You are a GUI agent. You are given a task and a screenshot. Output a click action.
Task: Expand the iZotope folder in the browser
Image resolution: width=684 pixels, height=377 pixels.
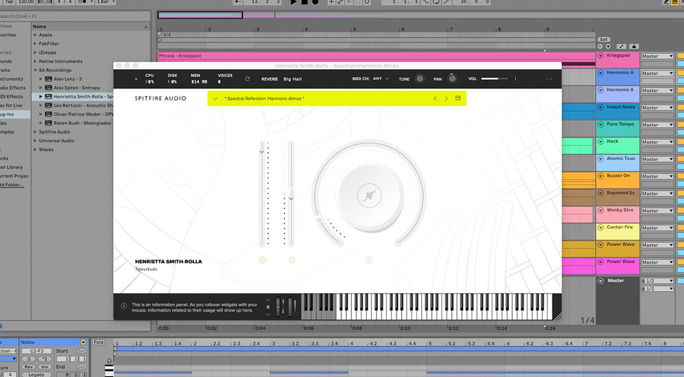click(x=35, y=52)
